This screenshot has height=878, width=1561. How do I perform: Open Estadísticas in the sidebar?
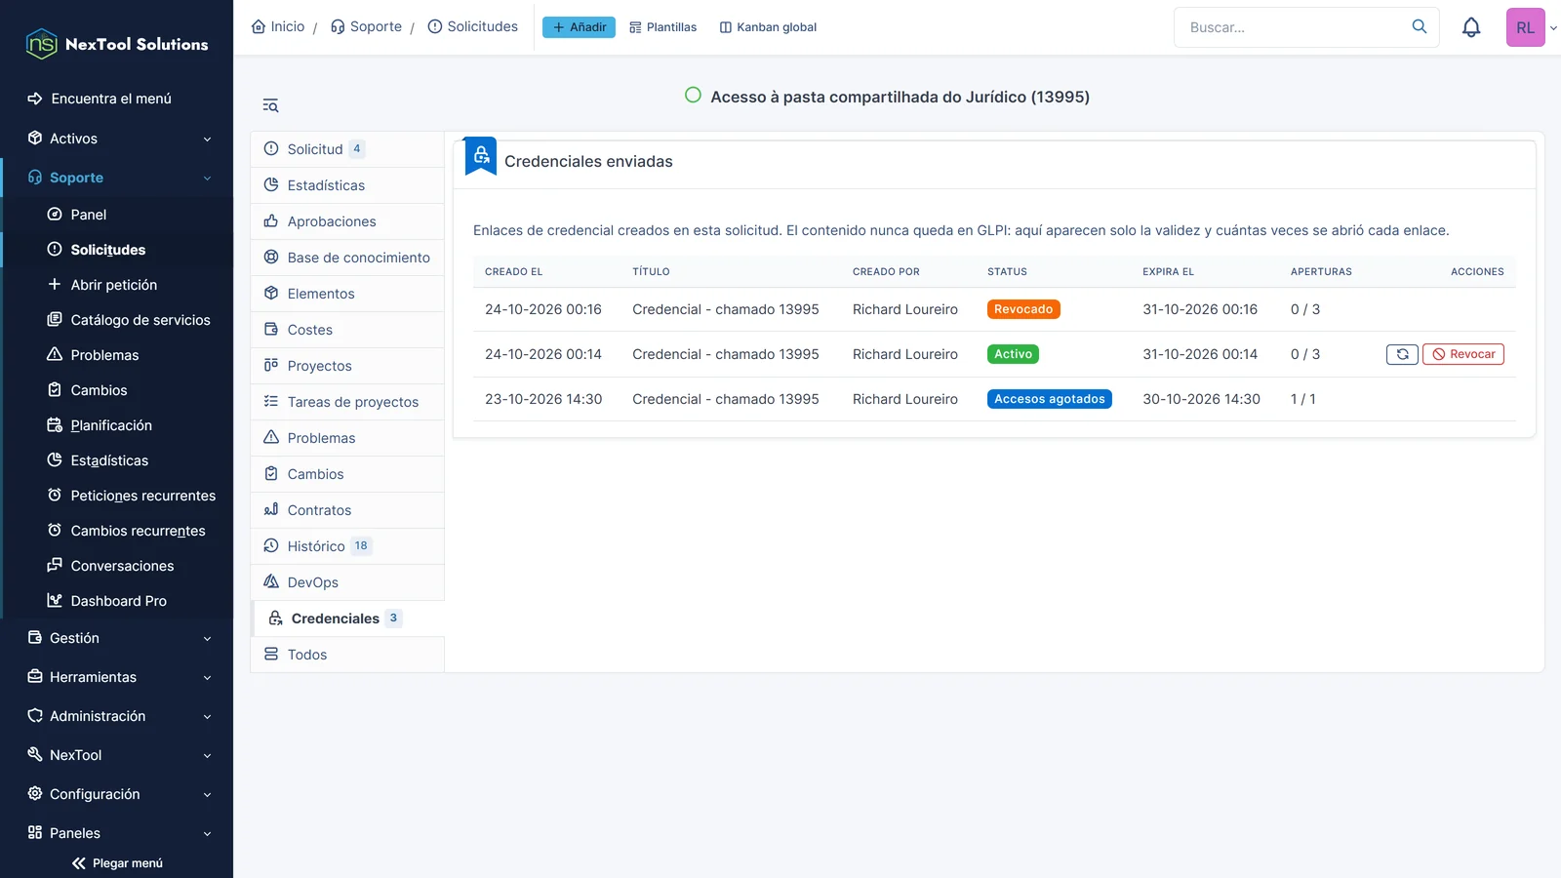[x=117, y=460]
